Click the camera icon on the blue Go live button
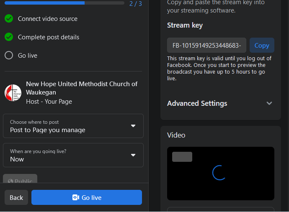Screen dimensions: 289x212 [x=76, y=198]
